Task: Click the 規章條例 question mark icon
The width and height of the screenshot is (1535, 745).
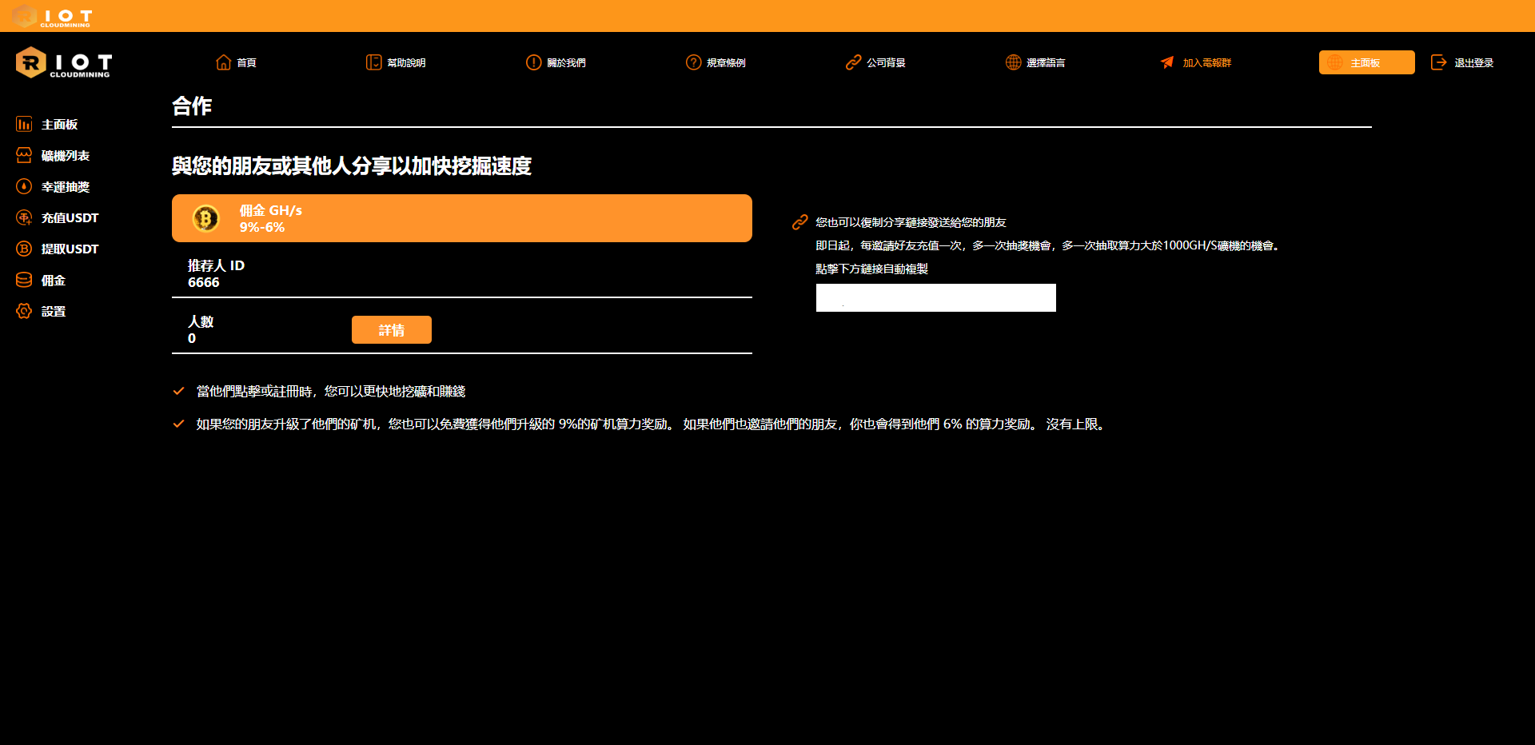Action: point(693,62)
